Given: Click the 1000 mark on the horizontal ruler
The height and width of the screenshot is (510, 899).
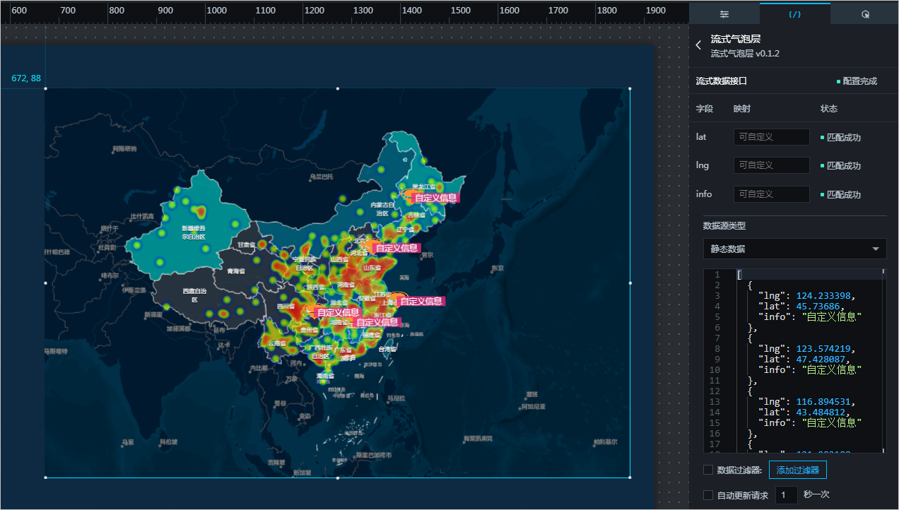Looking at the screenshot, I should pos(216,11).
